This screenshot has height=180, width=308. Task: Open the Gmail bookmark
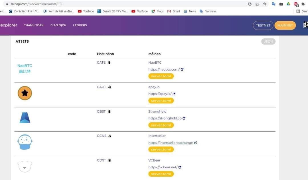173,11
